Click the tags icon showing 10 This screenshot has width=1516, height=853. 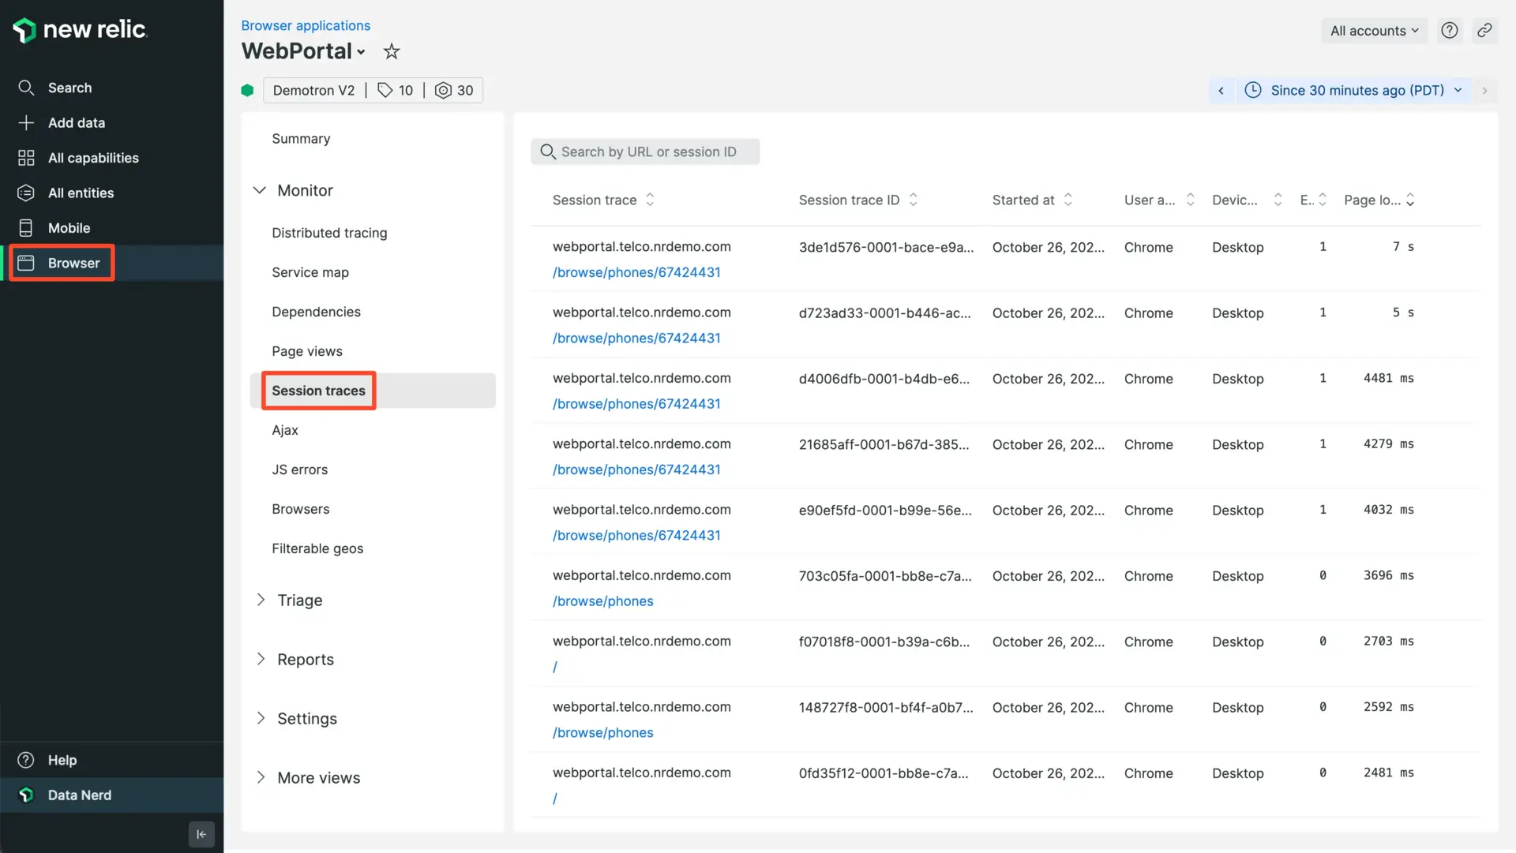pyautogui.click(x=385, y=91)
